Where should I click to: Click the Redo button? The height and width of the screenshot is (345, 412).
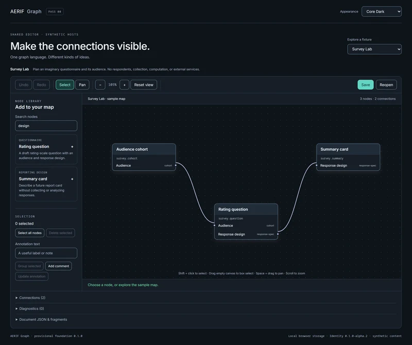(41, 85)
